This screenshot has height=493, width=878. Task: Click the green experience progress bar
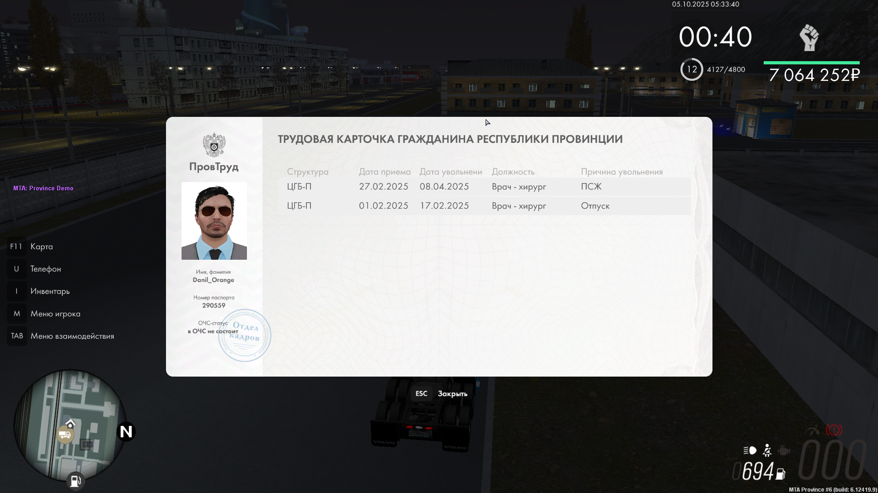[x=811, y=63]
